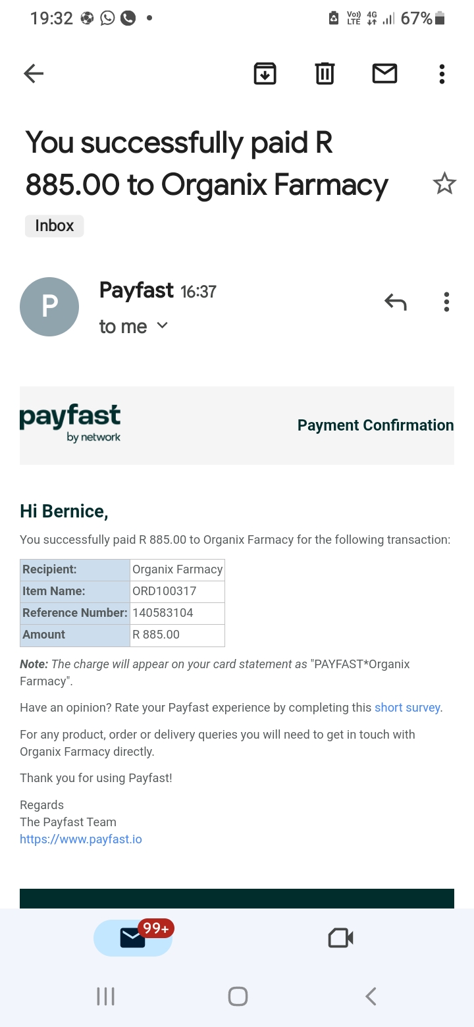Mark the email as unread
The height and width of the screenshot is (1027, 474).
coord(384,74)
